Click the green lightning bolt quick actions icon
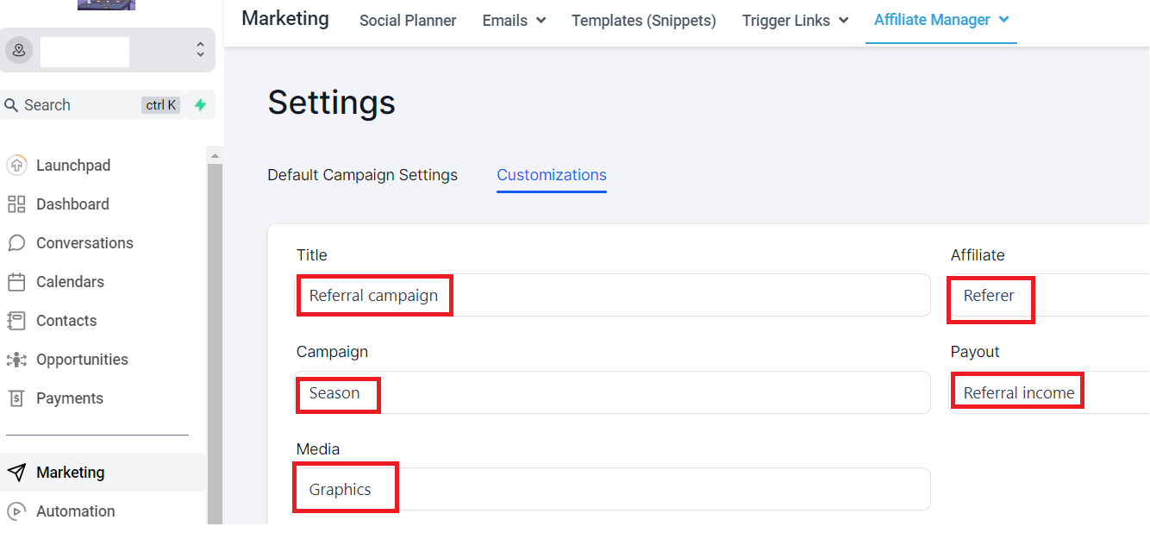Image resolution: width=1150 pixels, height=539 pixels. (x=200, y=105)
